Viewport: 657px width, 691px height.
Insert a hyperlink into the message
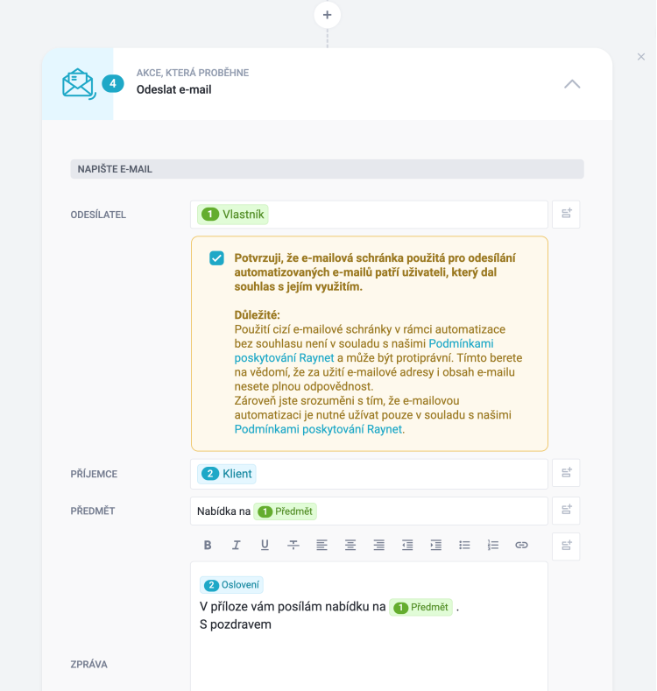(x=521, y=545)
